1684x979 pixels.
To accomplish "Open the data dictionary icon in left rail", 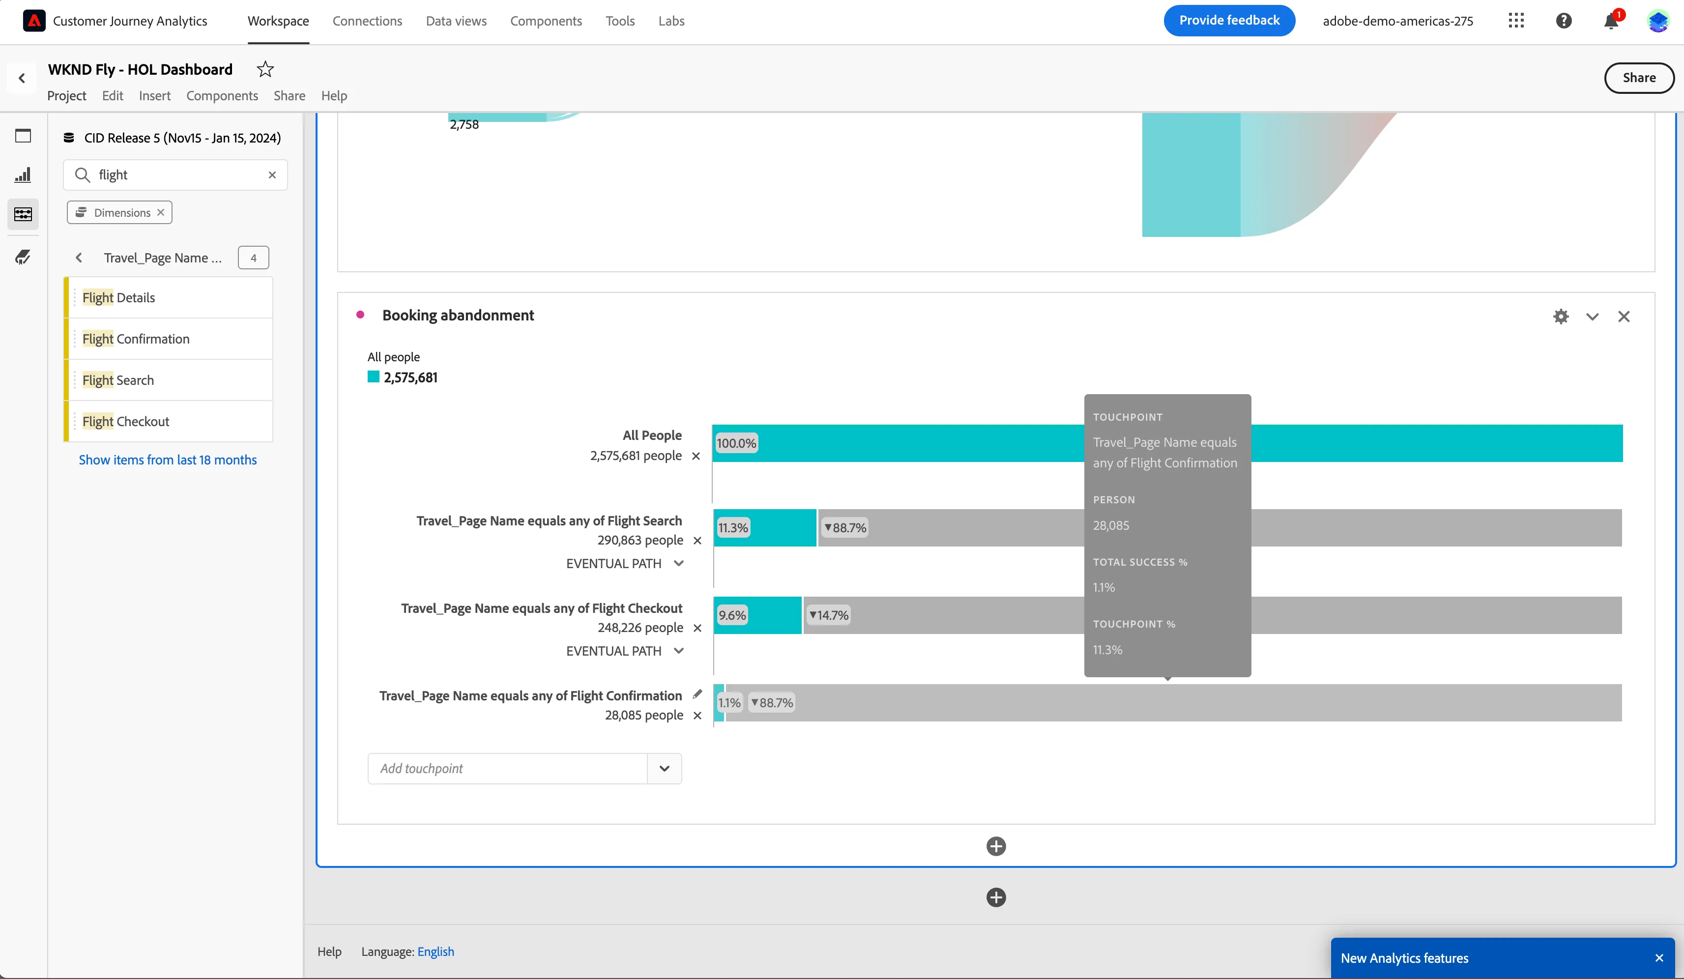I will tap(23, 257).
